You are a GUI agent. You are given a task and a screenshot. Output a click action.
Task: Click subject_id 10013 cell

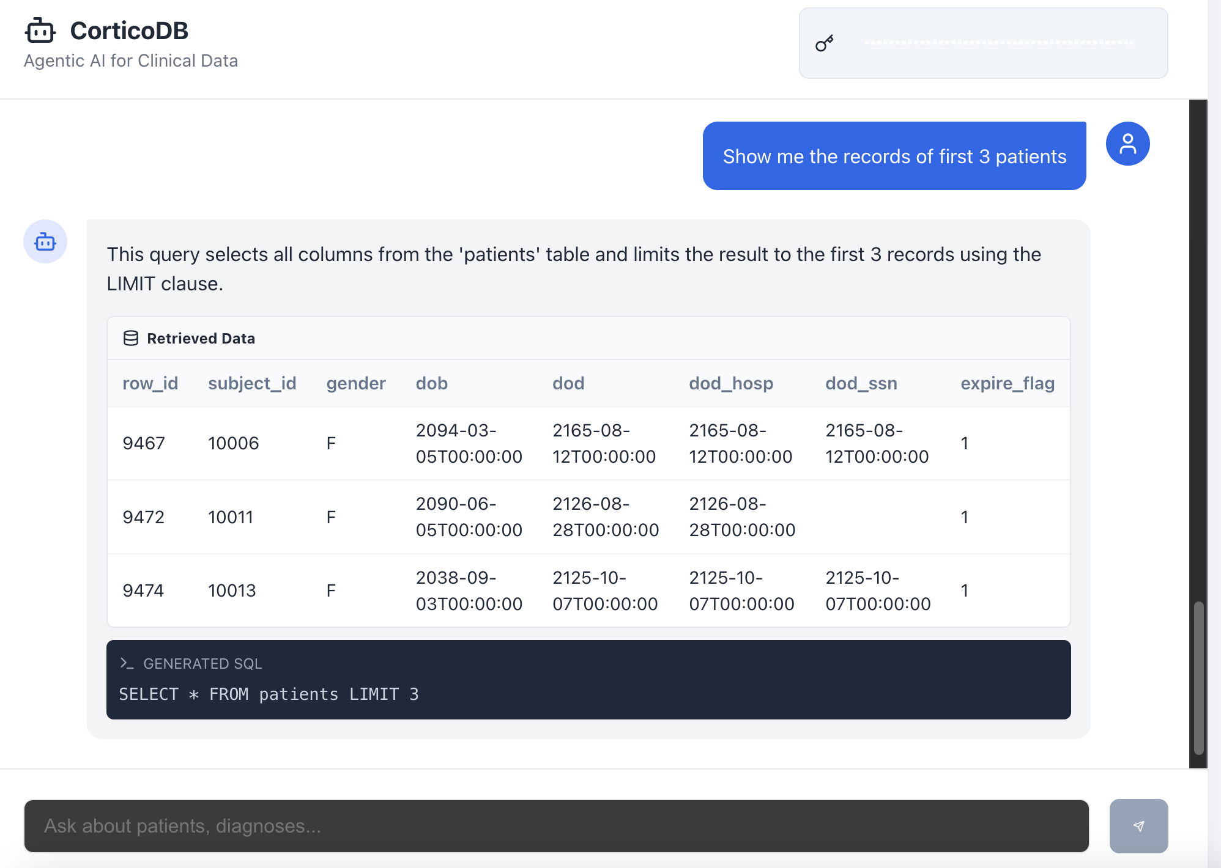232,590
